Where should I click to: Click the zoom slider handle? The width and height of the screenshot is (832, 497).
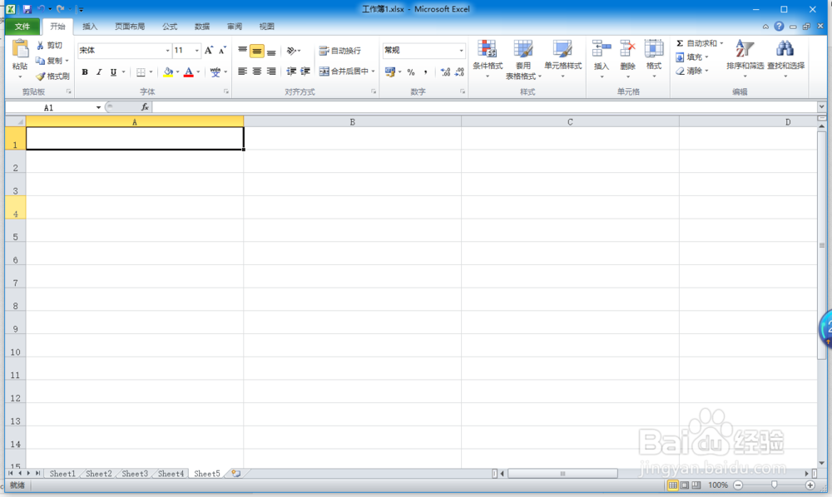[774, 485]
